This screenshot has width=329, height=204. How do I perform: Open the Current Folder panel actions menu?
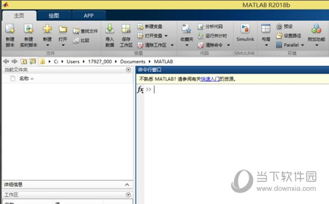[128, 69]
